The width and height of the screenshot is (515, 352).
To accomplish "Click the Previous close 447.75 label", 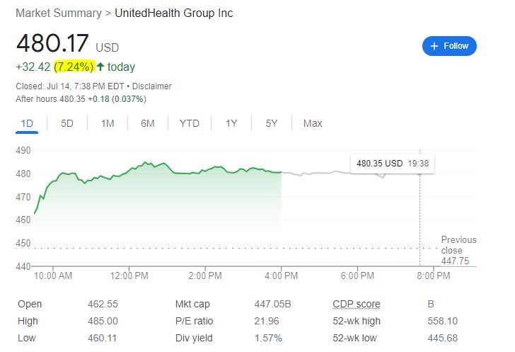I will pyautogui.click(x=458, y=250).
